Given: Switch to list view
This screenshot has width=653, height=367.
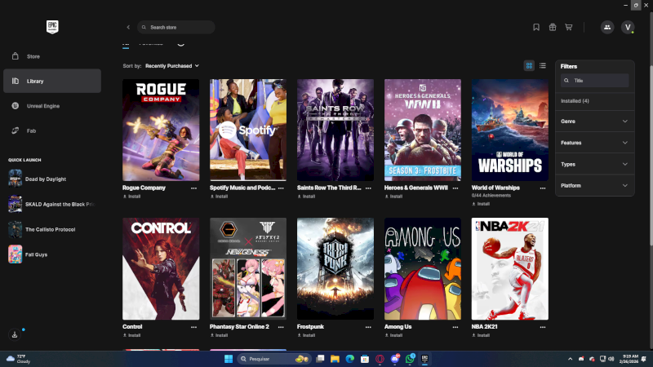Looking at the screenshot, I should click(x=543, y=65).
